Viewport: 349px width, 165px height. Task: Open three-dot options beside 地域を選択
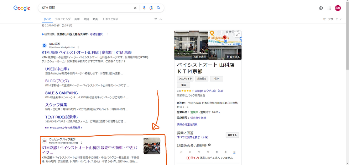point(107,34)
